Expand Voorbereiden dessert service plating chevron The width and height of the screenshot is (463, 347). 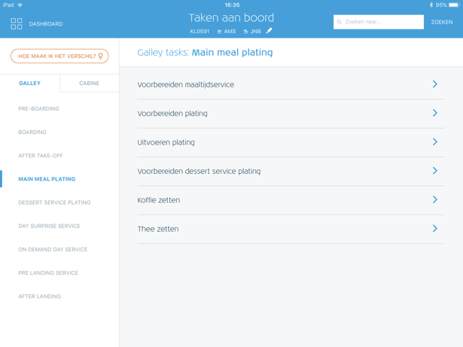click(x=435, y=171)
